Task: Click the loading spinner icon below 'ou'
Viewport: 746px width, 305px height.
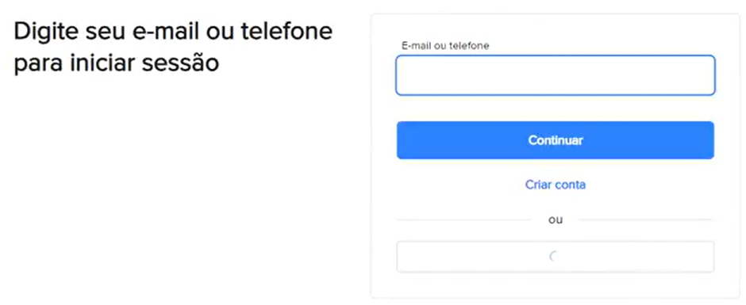Action: (554, 257)
